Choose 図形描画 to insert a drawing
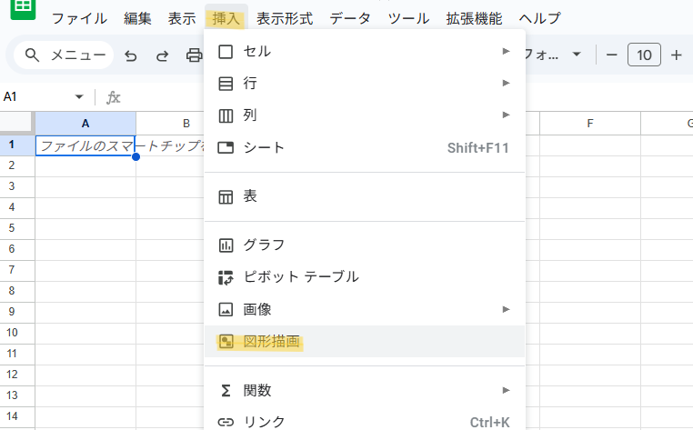 coord(365,342)
